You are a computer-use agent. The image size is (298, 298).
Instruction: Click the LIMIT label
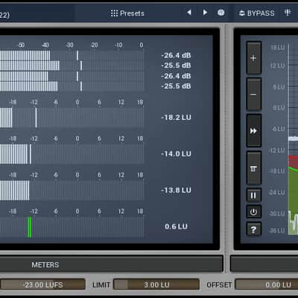click(101, 285)
